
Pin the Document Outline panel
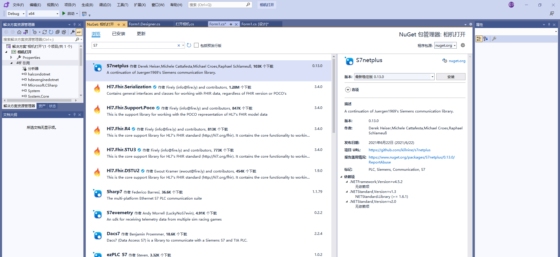point(74,115)
